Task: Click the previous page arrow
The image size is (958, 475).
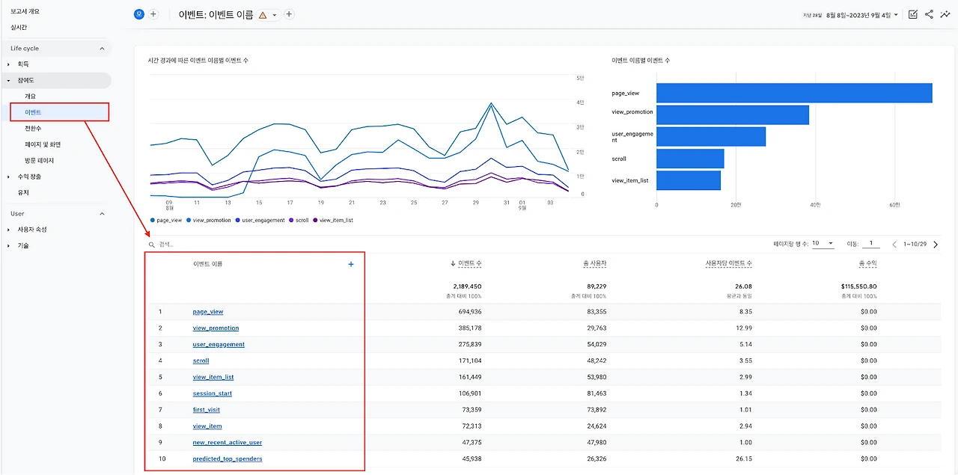Action: click(894, 244)
